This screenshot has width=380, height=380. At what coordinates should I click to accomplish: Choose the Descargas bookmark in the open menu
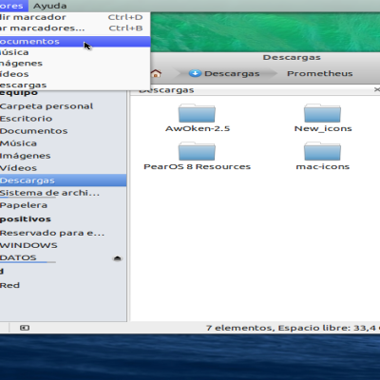[75, 85]
